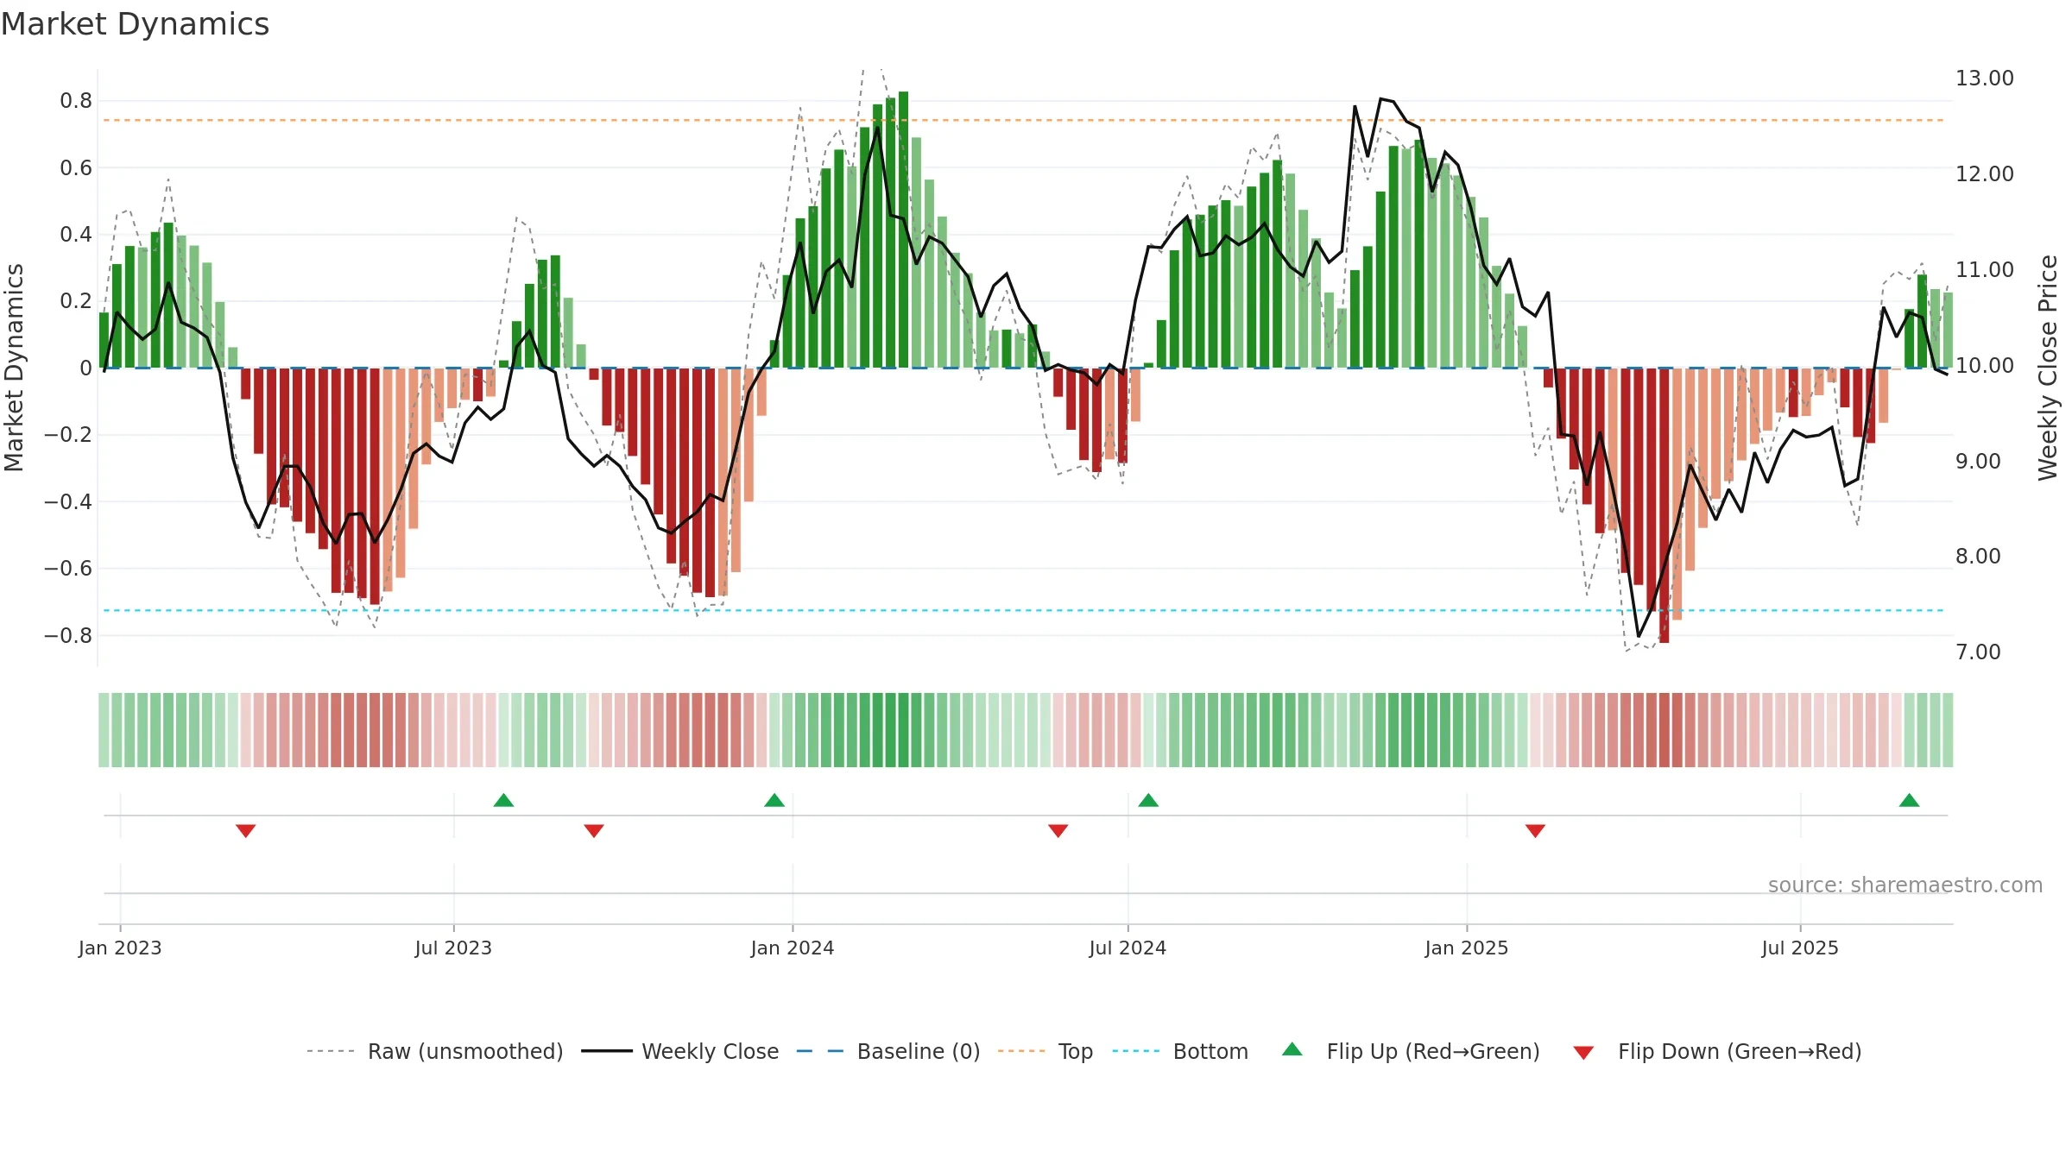Click the Jul 2025 x-axis label
Viewport: 2072px width, 1165px height.
click(1800, 948)
